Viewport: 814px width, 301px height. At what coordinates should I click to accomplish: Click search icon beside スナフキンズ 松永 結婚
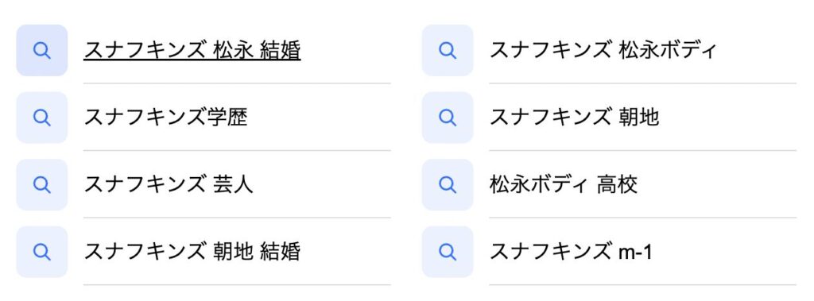pos(41,50)
